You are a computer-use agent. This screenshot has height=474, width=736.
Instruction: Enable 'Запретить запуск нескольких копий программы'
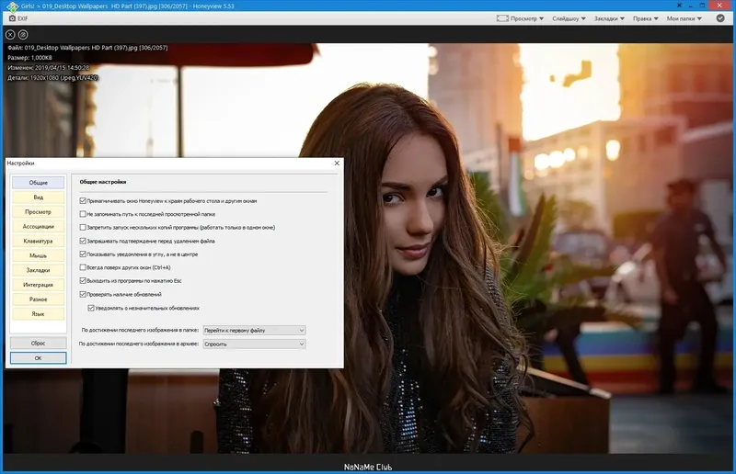[x=83, y=228]
